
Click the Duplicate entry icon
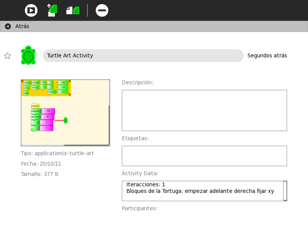[72, 10]
